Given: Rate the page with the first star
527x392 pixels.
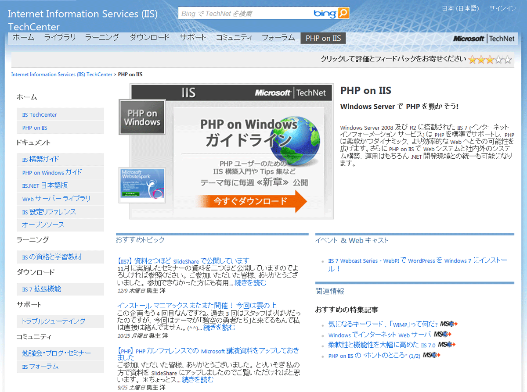Looking at the screenshot, I should click(473, 60).
